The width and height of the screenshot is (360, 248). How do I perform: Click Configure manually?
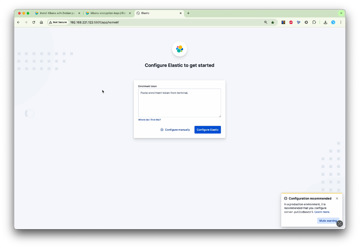(175, 130)
